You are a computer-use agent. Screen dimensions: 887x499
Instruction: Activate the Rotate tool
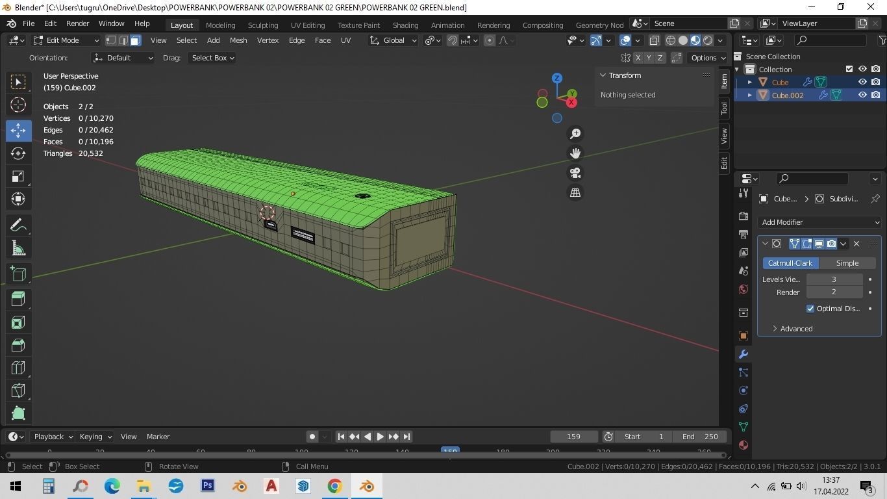[x=18, y=153]
